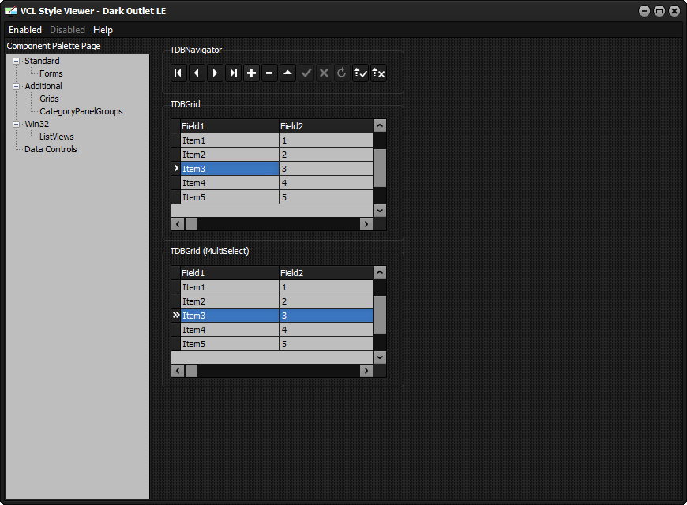Image resolution: width=687 pixels, height=505 pixels.
Task: Open the Help menu
Action: [103, 30]
